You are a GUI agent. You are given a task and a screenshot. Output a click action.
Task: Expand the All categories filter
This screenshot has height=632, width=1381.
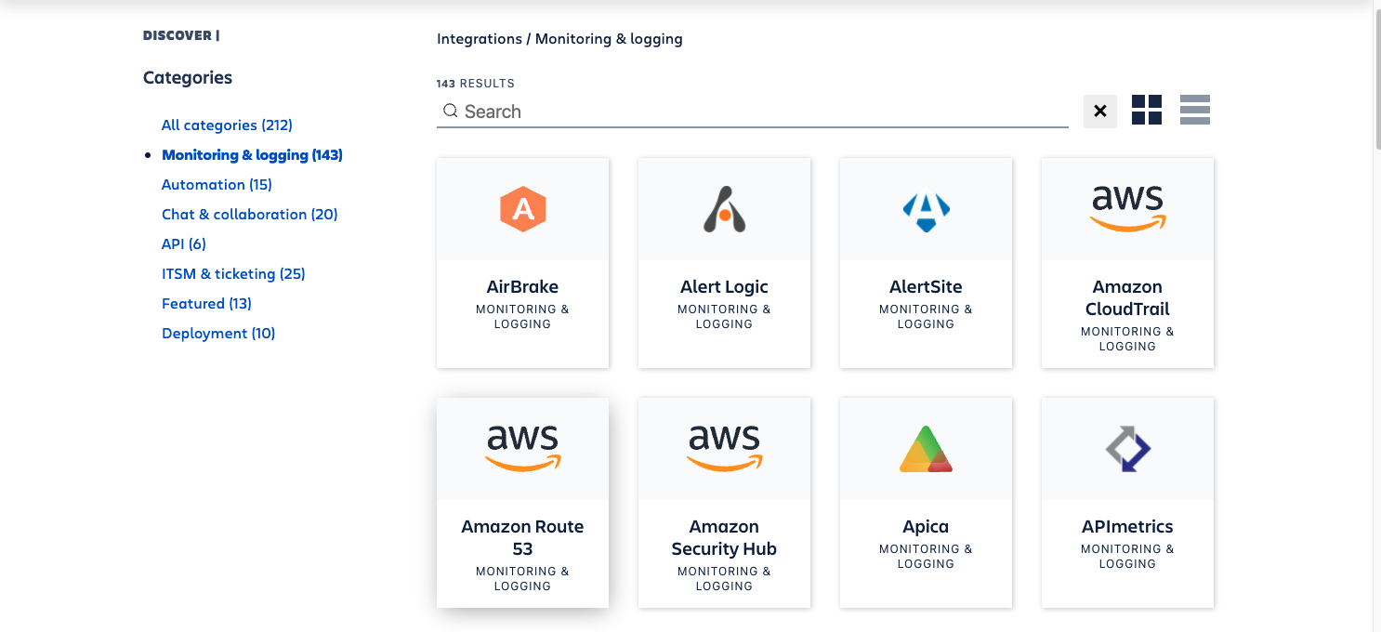[227, 125]
